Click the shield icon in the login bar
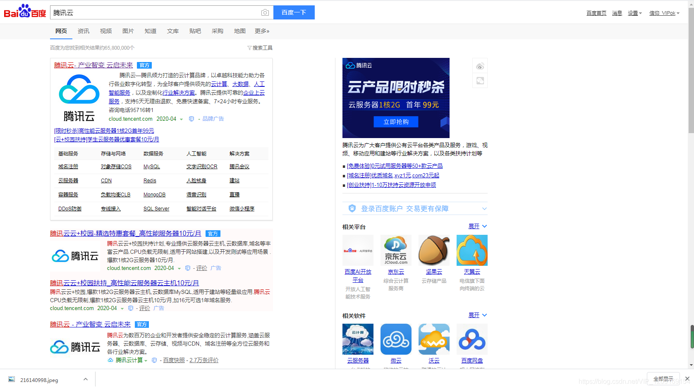Screen dimensions: 694x389 (352, 208)
